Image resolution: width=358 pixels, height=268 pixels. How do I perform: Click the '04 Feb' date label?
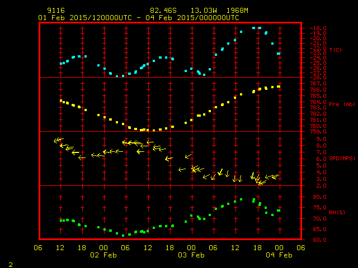[279, 255]
